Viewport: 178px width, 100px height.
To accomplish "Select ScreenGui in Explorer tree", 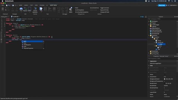I will 156,37.
